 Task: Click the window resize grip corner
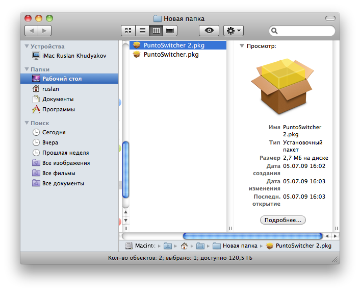pyautogui.click(x=336, y=259)
